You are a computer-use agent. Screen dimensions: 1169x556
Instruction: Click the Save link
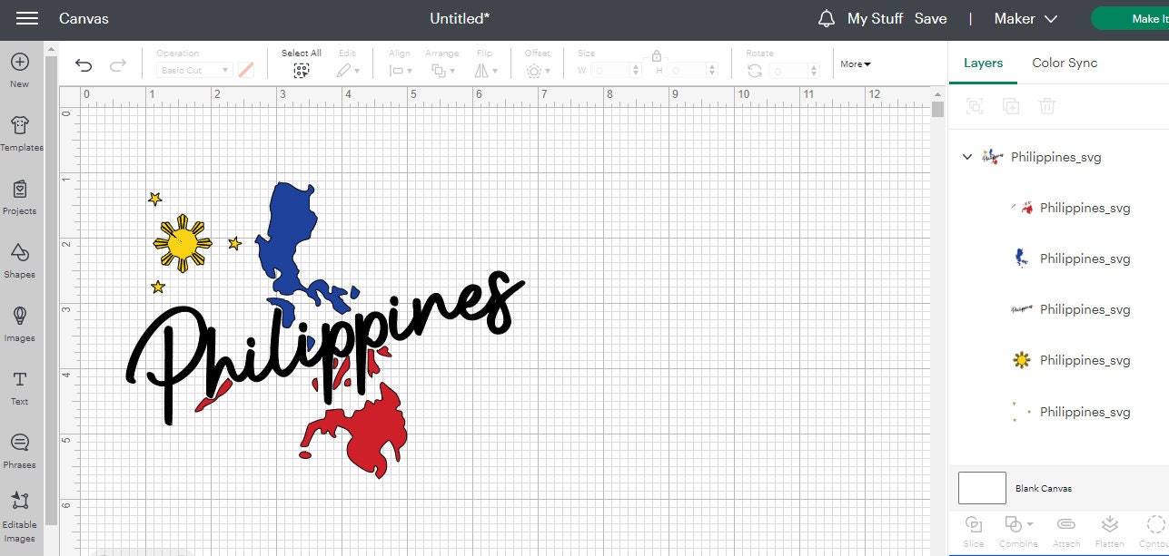931,18
